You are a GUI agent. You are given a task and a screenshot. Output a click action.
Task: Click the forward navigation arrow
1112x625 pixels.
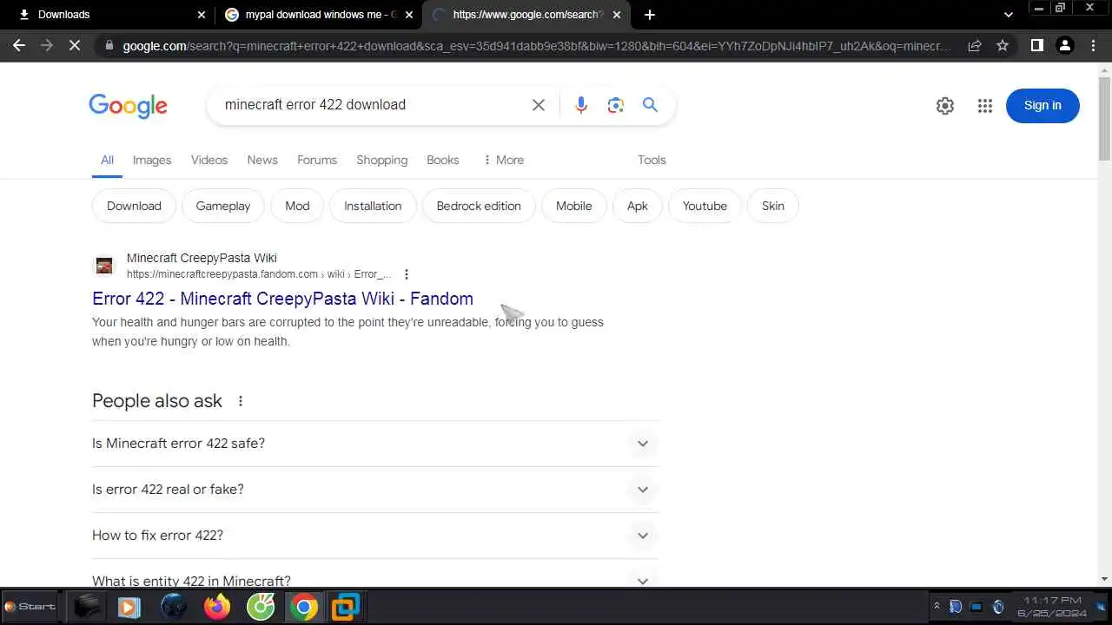click(x=47, y=45)
